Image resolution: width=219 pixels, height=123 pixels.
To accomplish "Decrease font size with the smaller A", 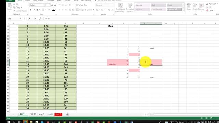I will (x=55, y=5).
